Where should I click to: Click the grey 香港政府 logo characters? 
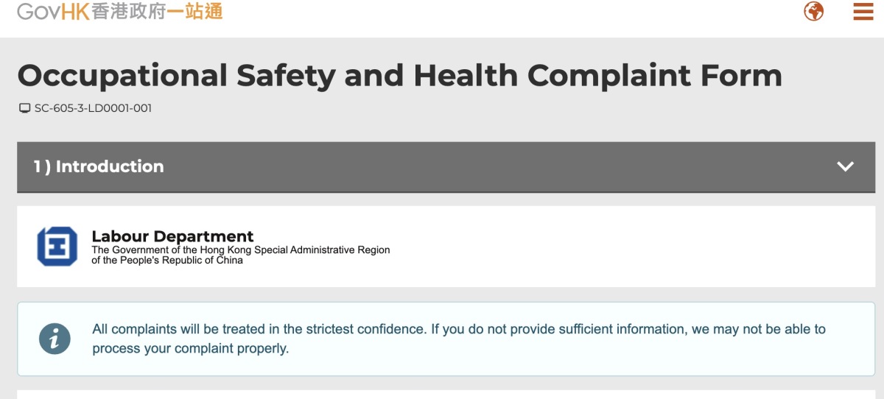click(128, 11)
